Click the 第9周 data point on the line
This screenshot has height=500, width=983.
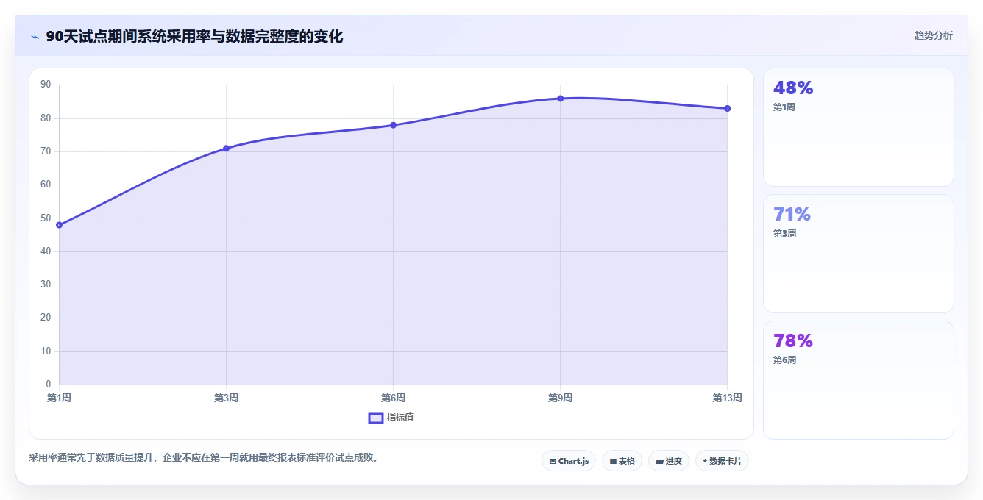[x=560, y=99]
